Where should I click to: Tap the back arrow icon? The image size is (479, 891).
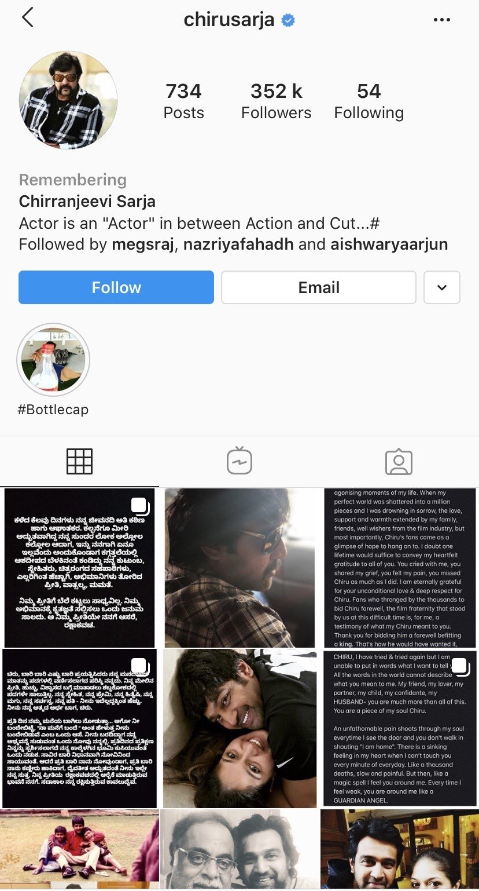click(x=27, y=18)
